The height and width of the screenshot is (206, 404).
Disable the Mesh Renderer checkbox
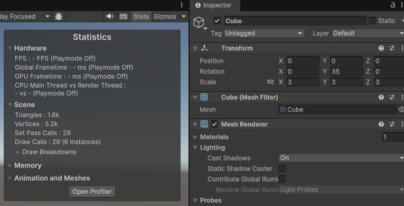(x=214, y=124)
